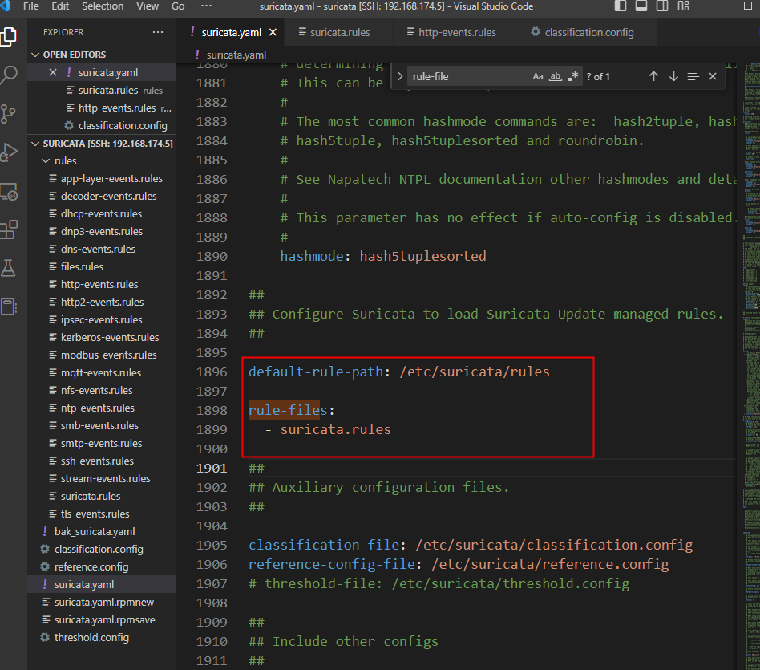The image size is (760, 670).
Task: Open app-layer-events.rules file
Action: click(x=102, y=179)
